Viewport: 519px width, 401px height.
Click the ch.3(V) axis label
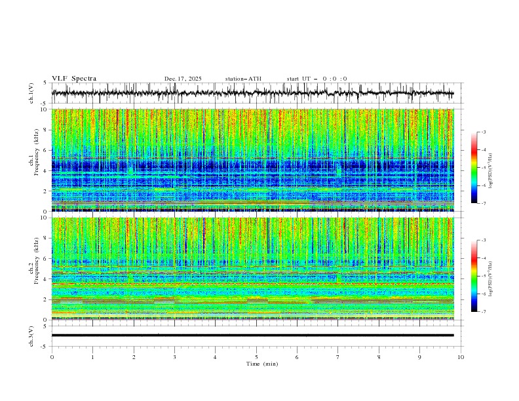coord(31,336)
